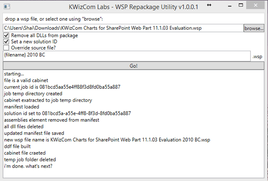
Task: Minimize the WSP Repackage Utility window
Action: 230,6
